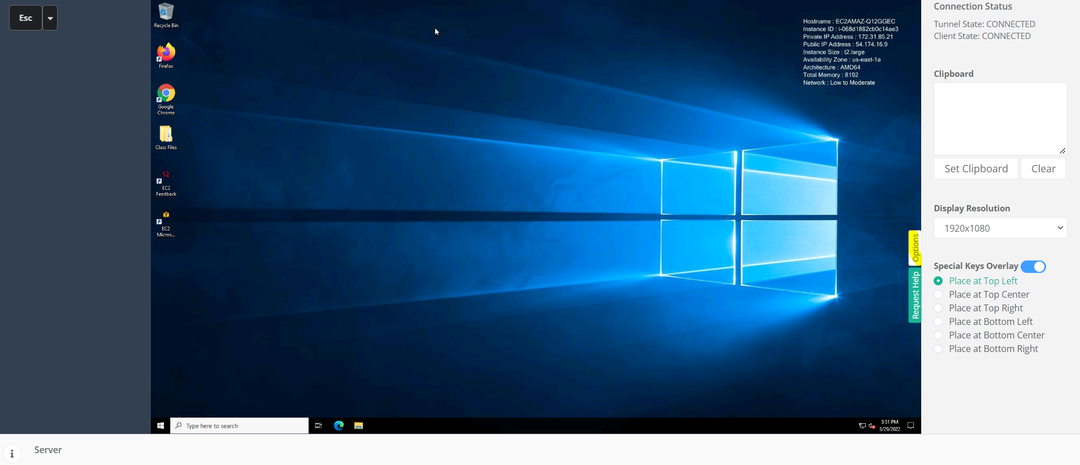Image resolution: width=1080 pixels, height=465 pixels.
Task: Click the Set Clipboard button
Action: tap(976, 168)
